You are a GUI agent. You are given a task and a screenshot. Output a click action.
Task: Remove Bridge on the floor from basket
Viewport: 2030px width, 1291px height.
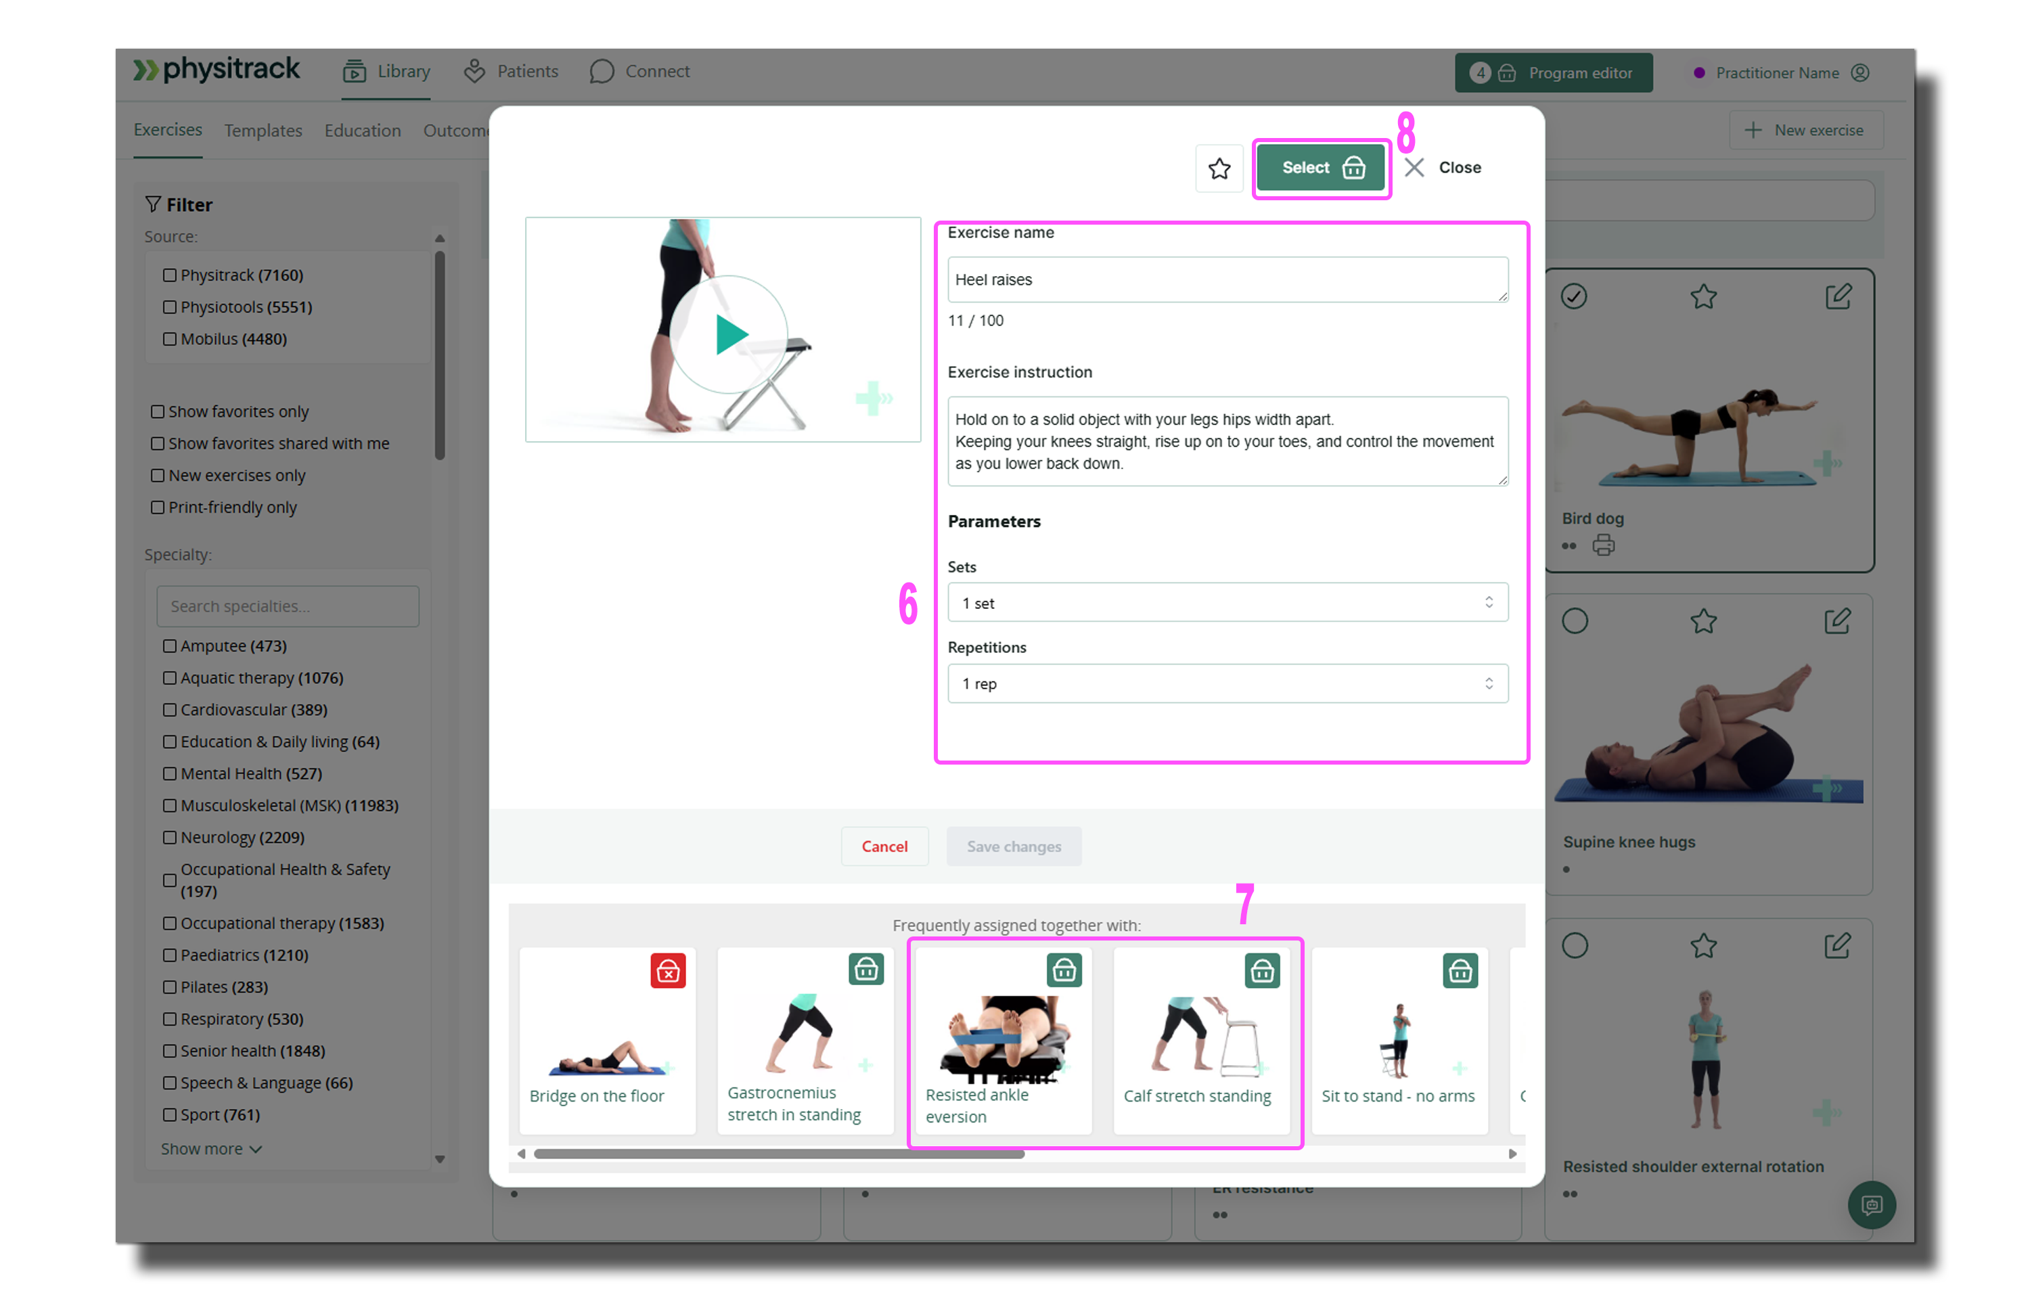[x=668, y=970]
